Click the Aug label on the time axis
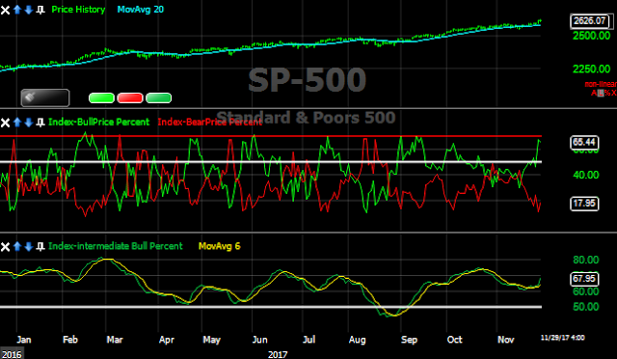Screen dimensions: 617x359 [x=358, y=340]
